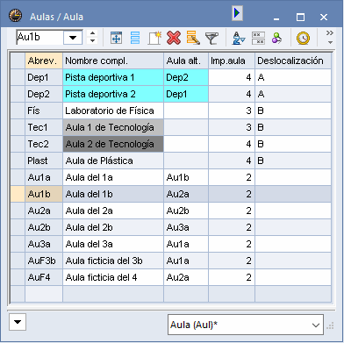
Task: Click the red X delete icon
Action: 174,38
